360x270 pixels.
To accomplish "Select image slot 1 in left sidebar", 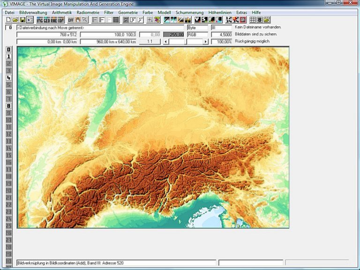I will (8, 56).
